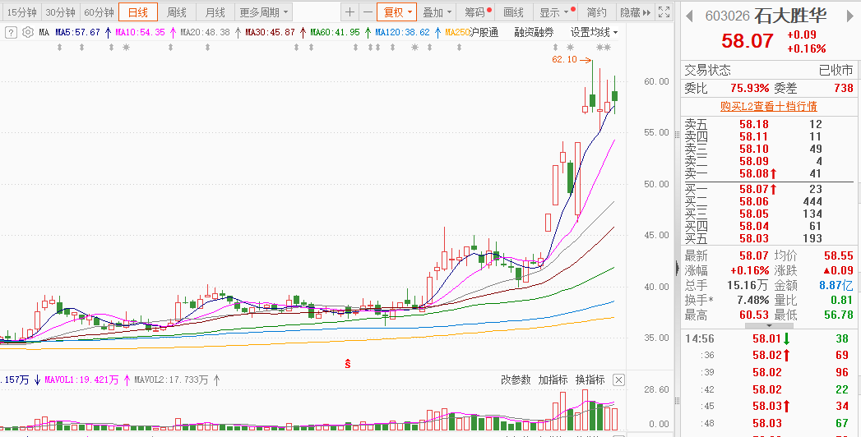Screen dimensions: 861x437
Task: Zoom in chart with plus icon
Action: [349, 12]
